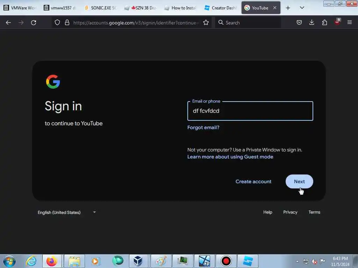Screen dimensions: 358x268
Task: Open the English (United States) language dropdown
Action: click(67, 213)
